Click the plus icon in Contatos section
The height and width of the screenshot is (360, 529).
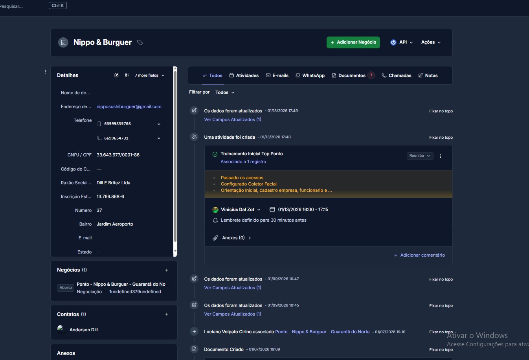[167, 314]
